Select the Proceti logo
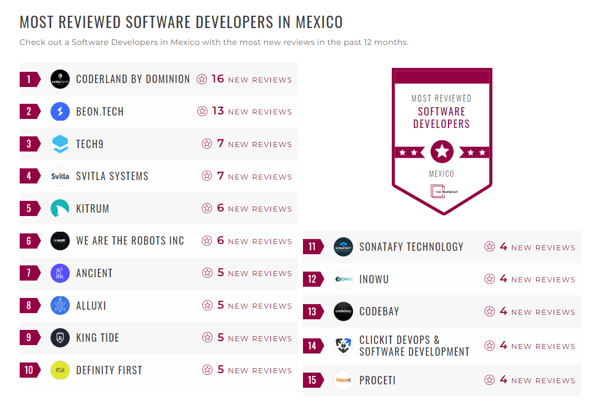 point(343,380)
